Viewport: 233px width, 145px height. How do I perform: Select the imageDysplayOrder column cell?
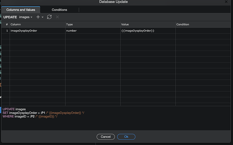point(37,31)
